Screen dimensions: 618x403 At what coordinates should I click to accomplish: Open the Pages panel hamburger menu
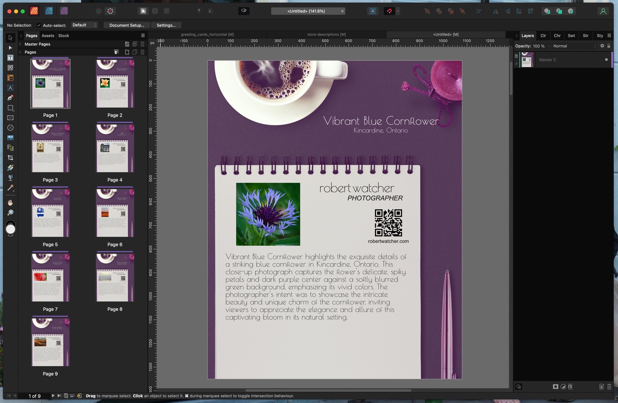[x=143, y=36]
